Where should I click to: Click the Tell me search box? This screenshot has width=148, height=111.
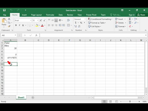(x=116, y=15)
